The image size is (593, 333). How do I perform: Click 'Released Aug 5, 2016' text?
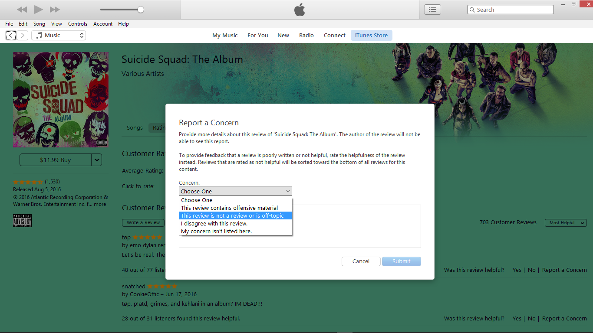tap(37, 189)
